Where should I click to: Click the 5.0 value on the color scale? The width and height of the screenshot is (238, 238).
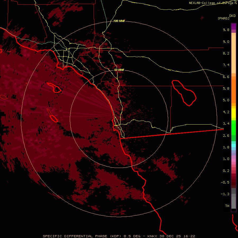226,100
